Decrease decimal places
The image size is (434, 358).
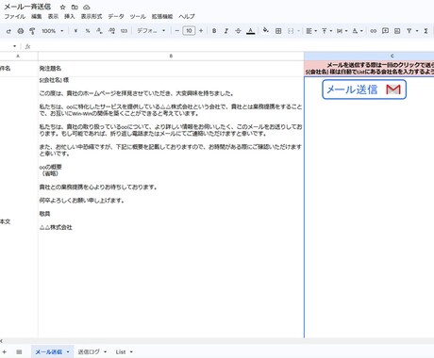pyautogui.click(x=99, y=31)
